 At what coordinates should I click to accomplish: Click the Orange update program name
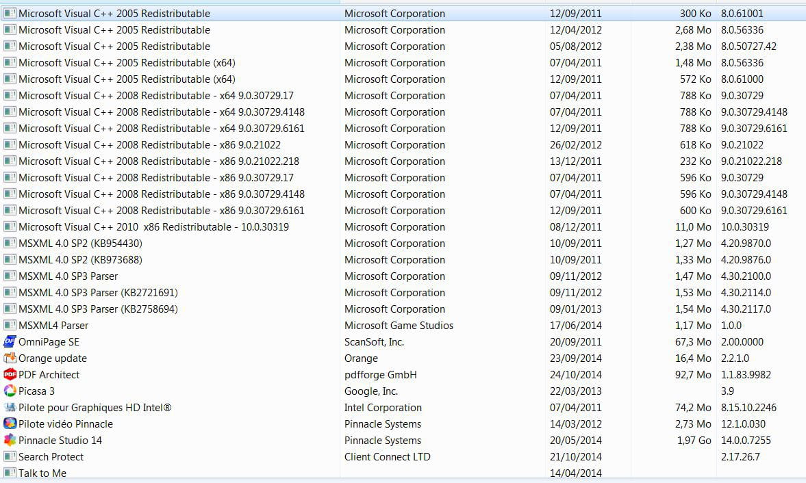(53, 358)
